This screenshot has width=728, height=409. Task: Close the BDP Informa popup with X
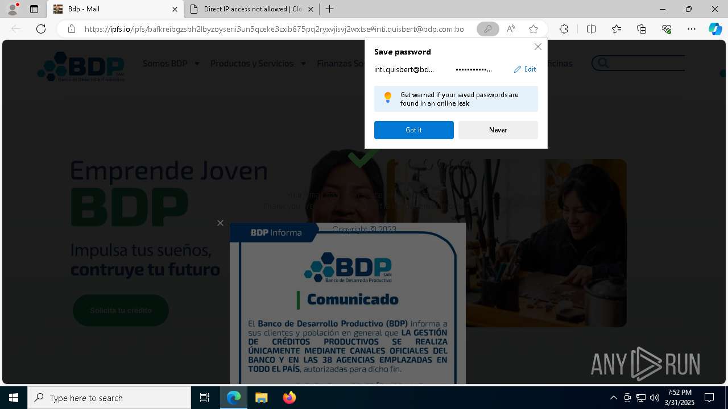click(x=220, y=223)
